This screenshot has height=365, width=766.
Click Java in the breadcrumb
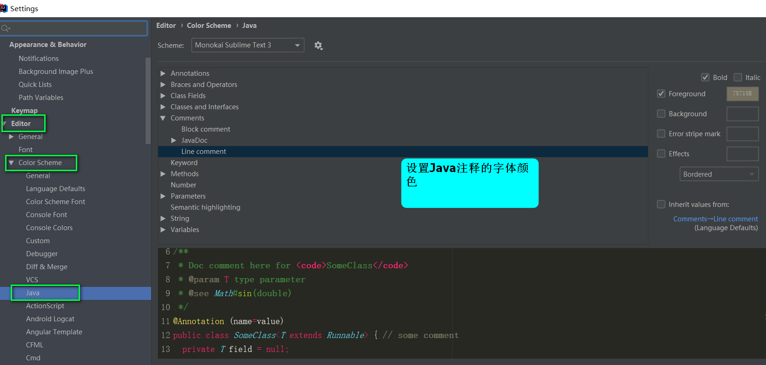(x=249, y=26)
